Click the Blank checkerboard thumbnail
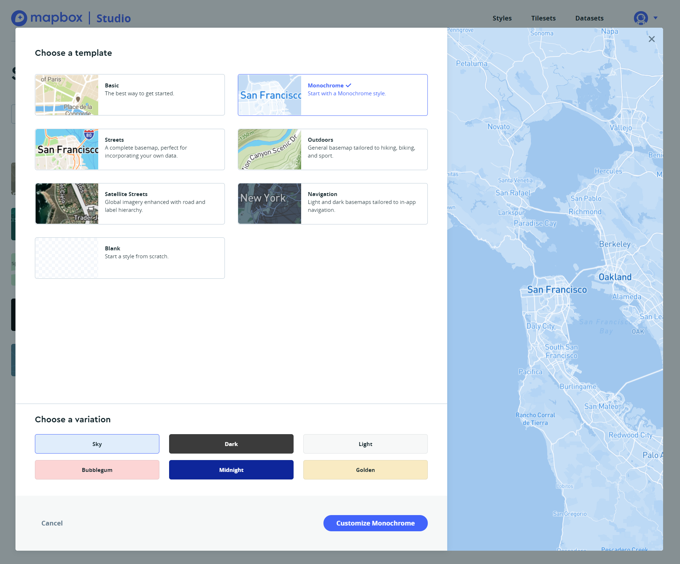This screenshot has height=564, width=680. pyautogui.click(x=67, y=258)
